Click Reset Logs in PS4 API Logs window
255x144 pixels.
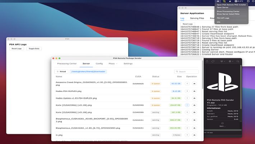point(17,49)
